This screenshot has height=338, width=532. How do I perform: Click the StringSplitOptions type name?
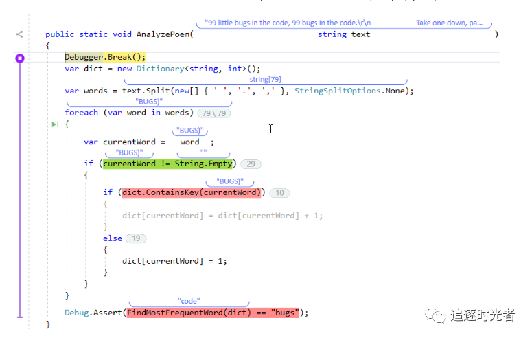[337, 91]
